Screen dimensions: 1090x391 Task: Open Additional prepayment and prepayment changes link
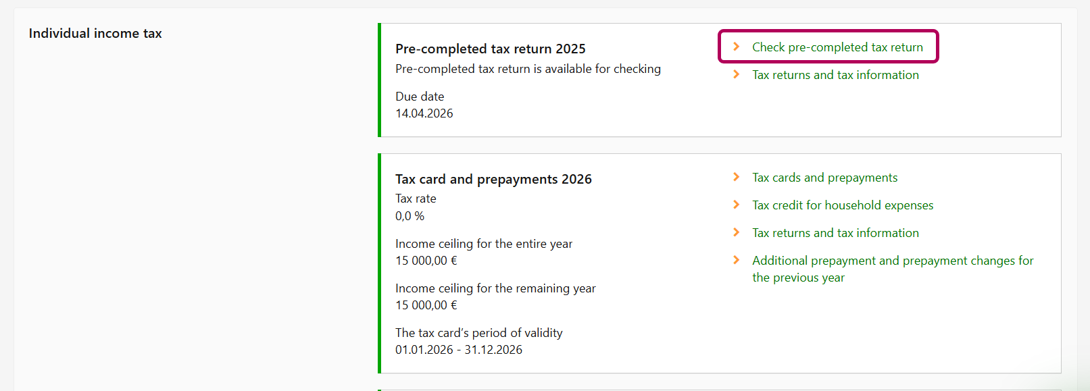[x=892, y=261]
